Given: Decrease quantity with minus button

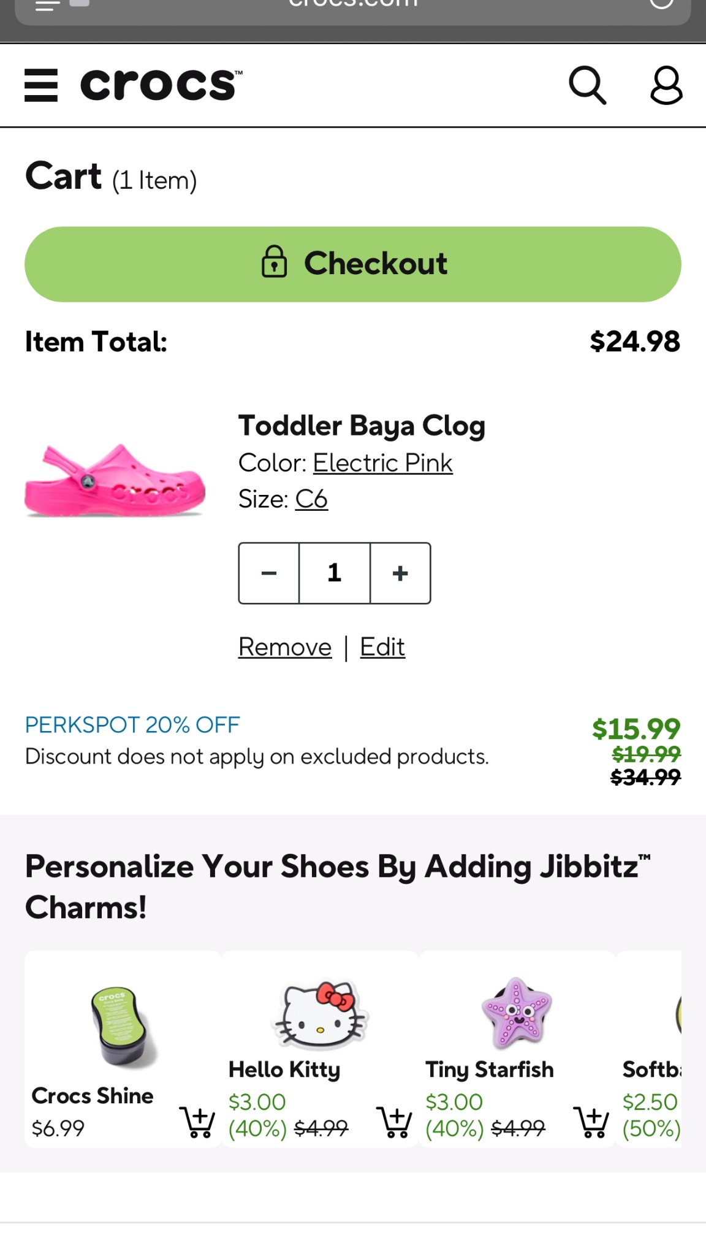Looking at the screenshot, I should [x=269, y=573].
